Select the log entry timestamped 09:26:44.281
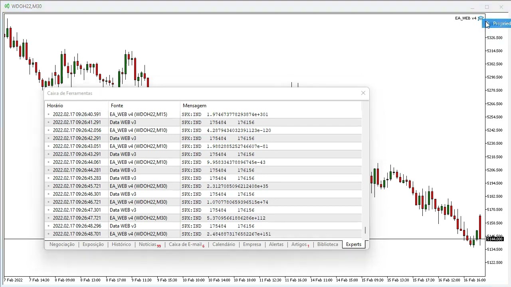Image resolution: width=511 pixels, height=287 pixels. coord(203,170)
